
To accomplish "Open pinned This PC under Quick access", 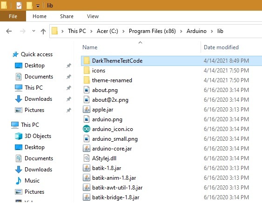I will tap(34, 88).
